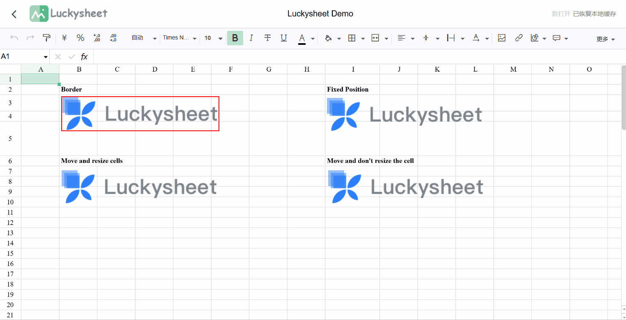Click the cancel X in the formula bar
The image size is (626, 320).
(x=58, y=57)
